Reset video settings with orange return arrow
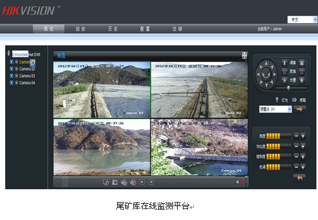 (299, 178)
